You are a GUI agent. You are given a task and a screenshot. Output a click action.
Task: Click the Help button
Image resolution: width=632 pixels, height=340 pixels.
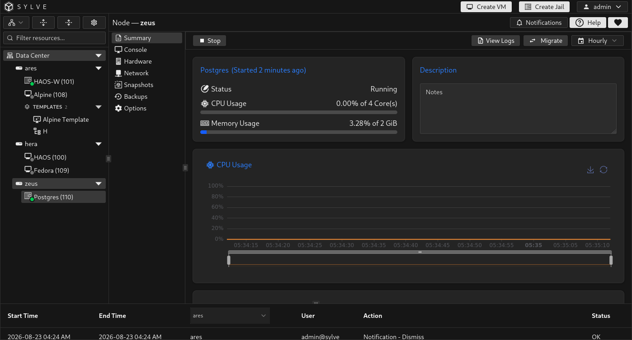click(588, 23)
